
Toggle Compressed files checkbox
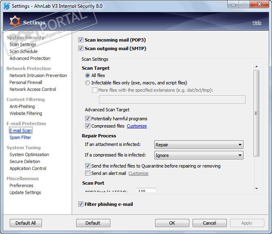[88, 126]
